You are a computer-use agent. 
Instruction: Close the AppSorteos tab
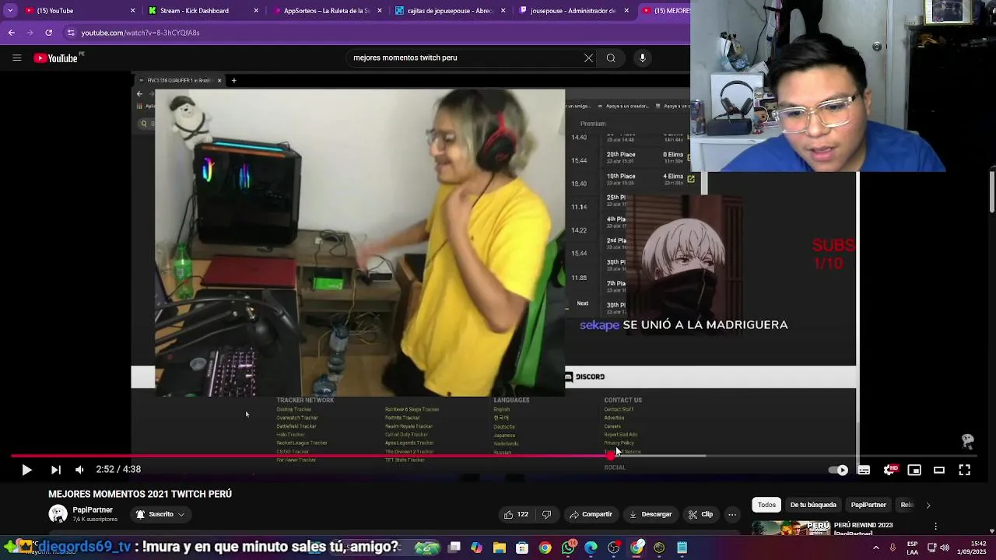[x=380, y=11]
